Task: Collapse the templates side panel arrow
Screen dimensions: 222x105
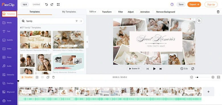Action: (87, 42)
